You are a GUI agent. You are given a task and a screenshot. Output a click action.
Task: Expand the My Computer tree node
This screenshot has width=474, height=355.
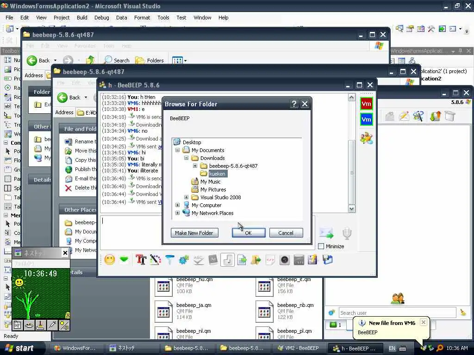177,205
